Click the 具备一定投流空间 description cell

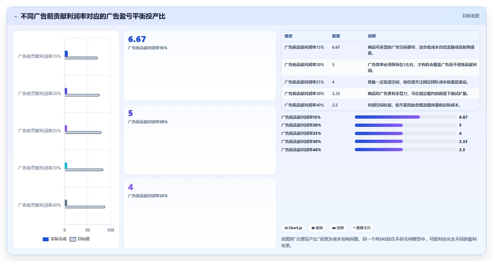(419, 82)
